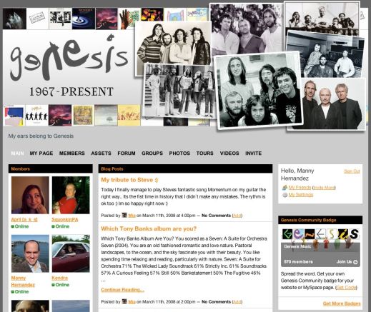The image size is (371, 312).
Task: Open SquonkinPA's member profile photo
Action: (x=71, y=195)
